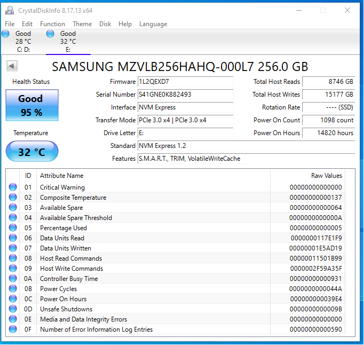The width and height of the screenshot is (364, 345).
Task: Open the Function menu
Action: coord(52,24)
